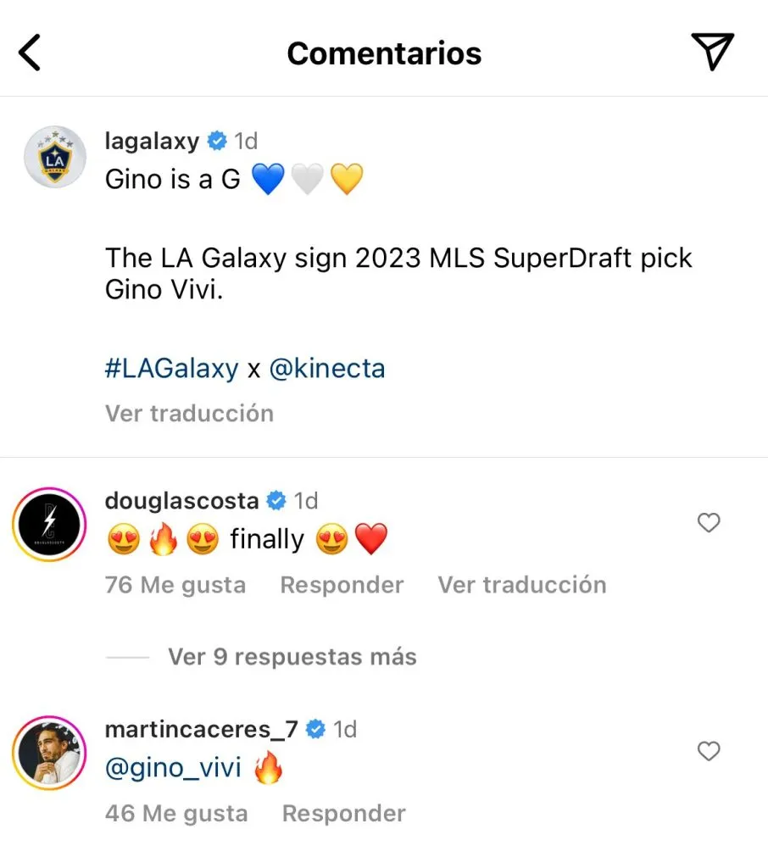Viewport: 768px width, 868px height.
Task: View the 76 Me gusta likes list
Action: [175, 585]
